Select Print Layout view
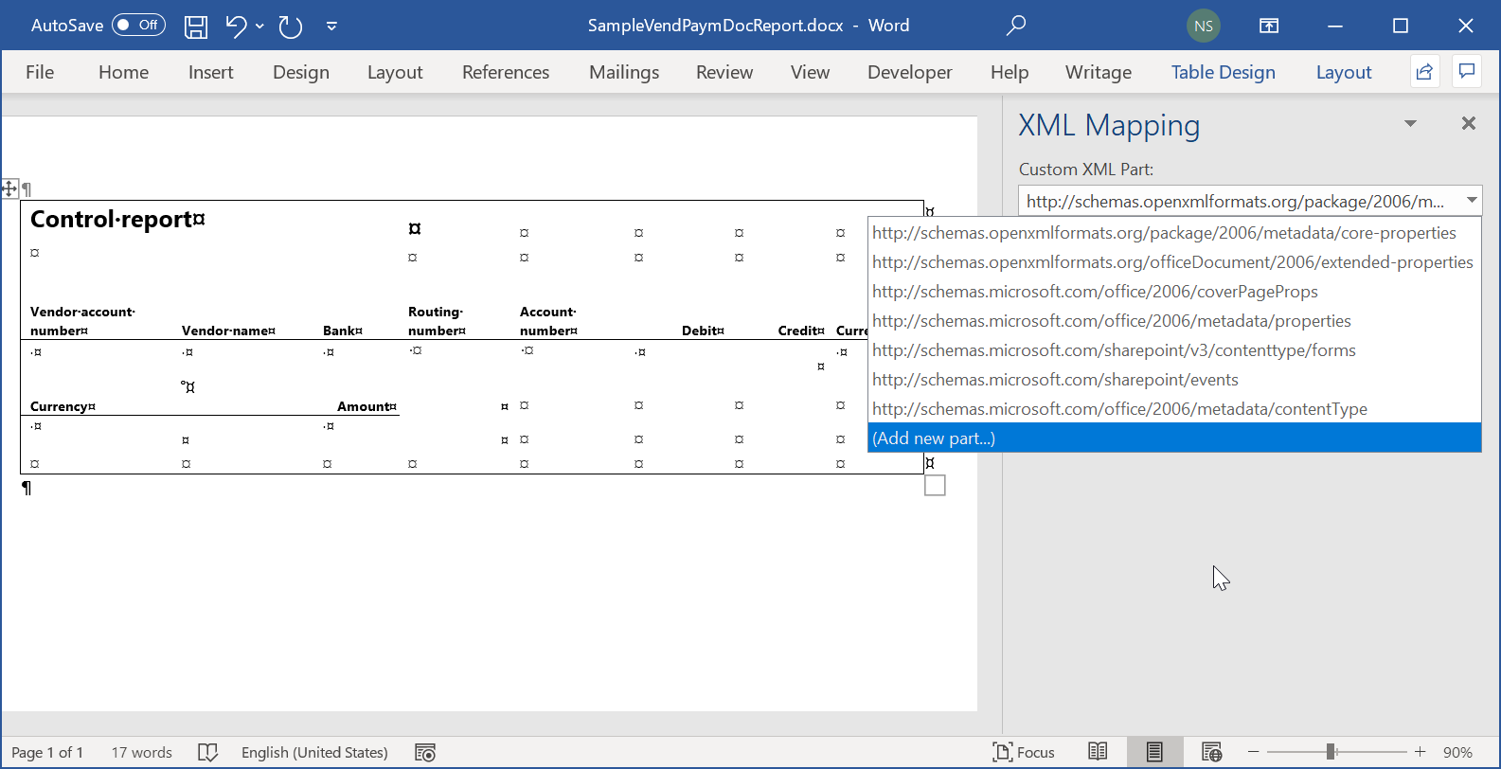The image size is (1501, 769). [x=1154, y=752]
